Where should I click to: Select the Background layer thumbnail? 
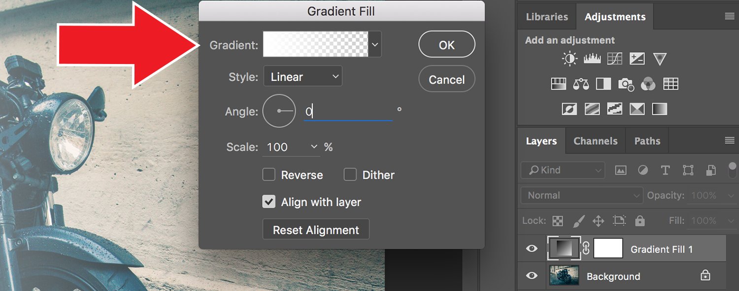[565, 276]
